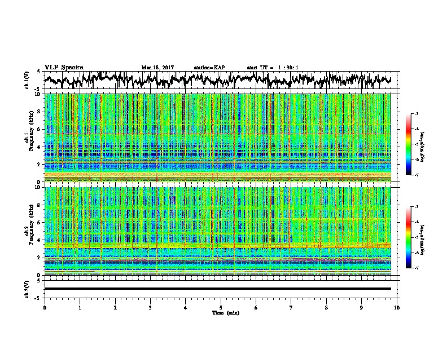The width and height of the screenshot is (447, 345).
Task: Click the '1' tick on time axis
Action: pyautogui.click(x=80, y=308)
